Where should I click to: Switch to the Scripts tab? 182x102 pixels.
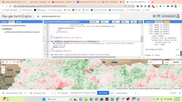coord(4,22)
